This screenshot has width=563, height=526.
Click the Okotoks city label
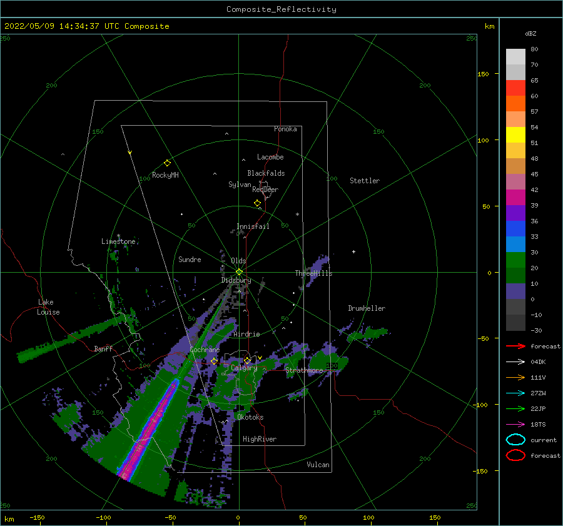click(x=250, y=417)
